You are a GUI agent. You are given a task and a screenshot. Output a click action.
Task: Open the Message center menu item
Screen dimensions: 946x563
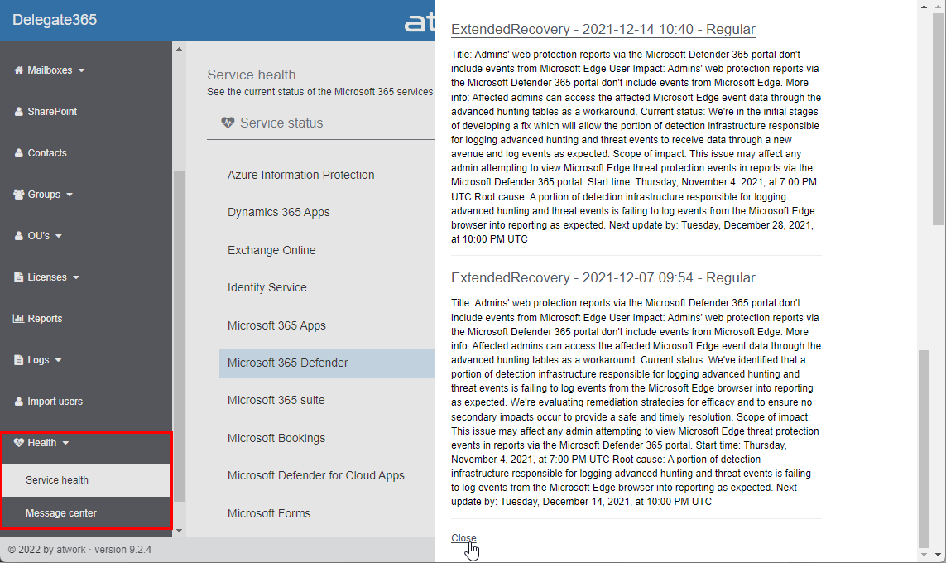pos(61,513)
